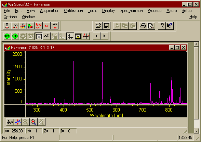The width and height of the screenshot is (201, 142).
Task: Click the green ACQ acquire button
Action: 7,36
